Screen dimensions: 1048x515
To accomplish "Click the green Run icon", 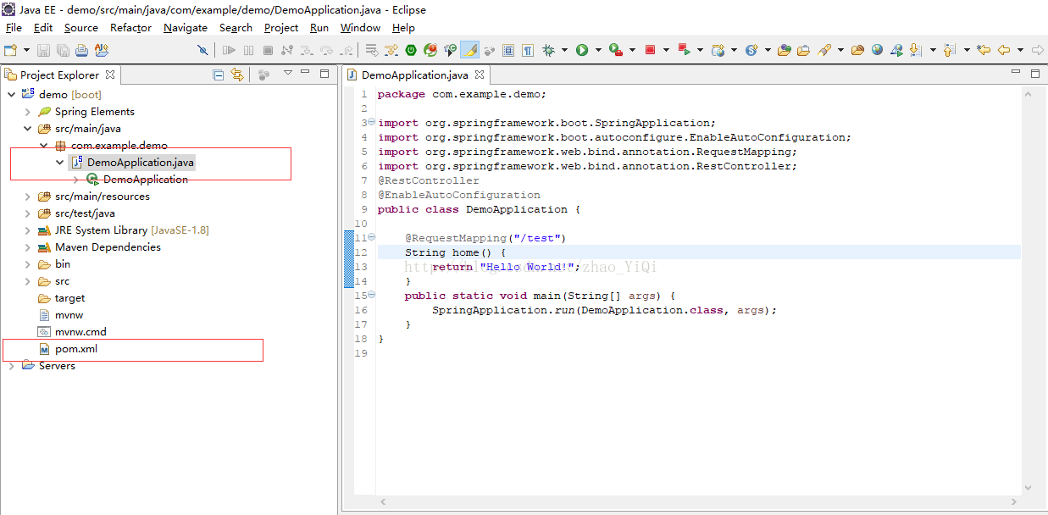I will pos(582,50).
